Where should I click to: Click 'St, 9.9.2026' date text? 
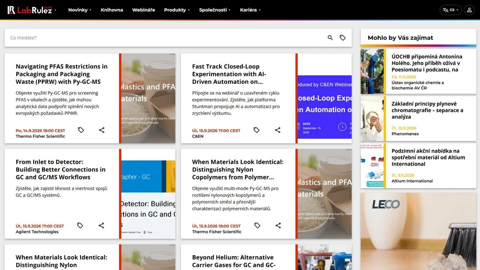(403, 175)
